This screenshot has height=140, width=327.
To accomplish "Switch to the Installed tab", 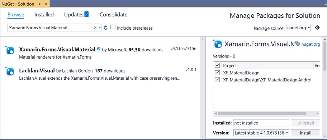I will (x=44, y=15).
